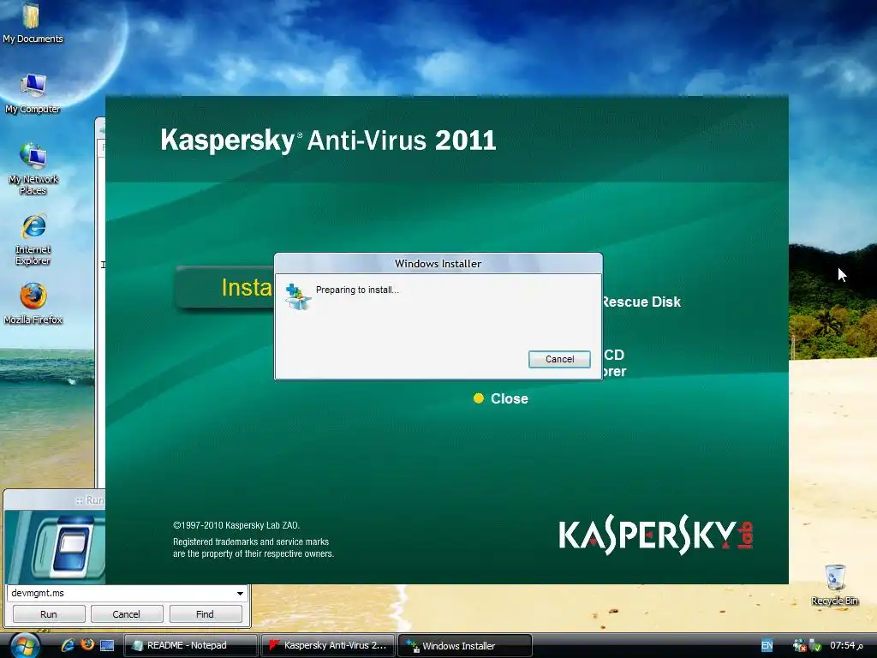The image size is (877, 658).
Task: Click Internet Explorer quick launch icon
Action: [x=68, y=645]
